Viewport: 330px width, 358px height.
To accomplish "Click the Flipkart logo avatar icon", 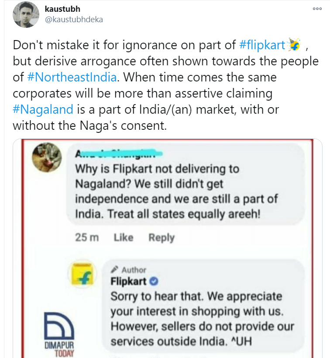I will pyautogui.click(x=83, y=275).
